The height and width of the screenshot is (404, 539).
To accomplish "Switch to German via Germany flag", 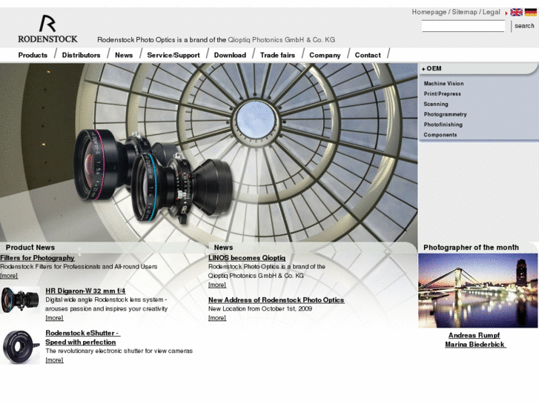I will click(x=530, y=13).
